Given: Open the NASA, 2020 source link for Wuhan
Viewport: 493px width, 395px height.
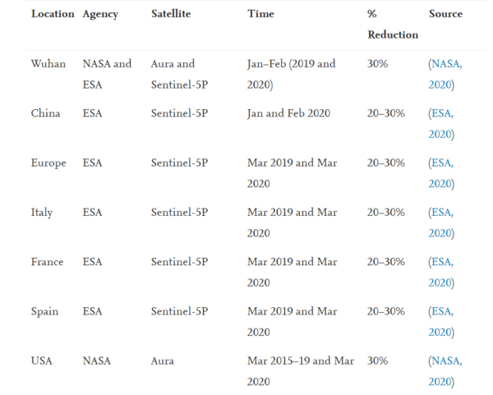Looking at the screenshot, I should [445, 74].
